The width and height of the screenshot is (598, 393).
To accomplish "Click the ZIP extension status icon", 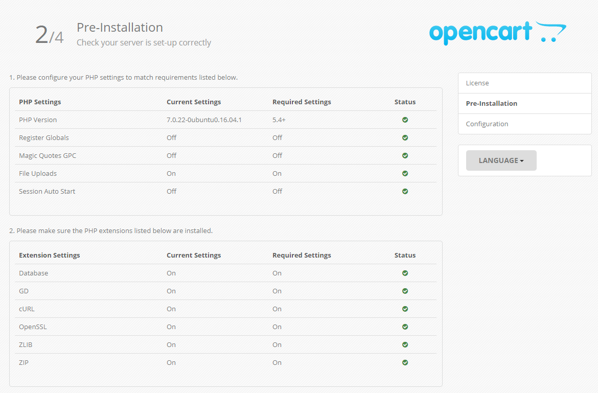I will point(405,362).
